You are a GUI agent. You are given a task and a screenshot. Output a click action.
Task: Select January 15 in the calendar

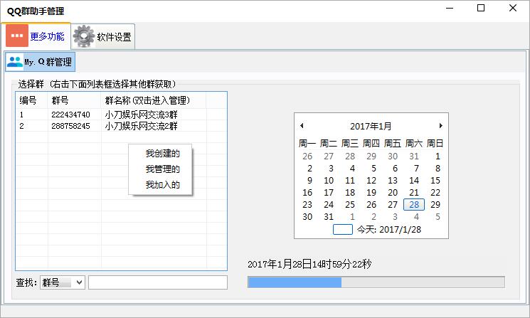(x=435, y=181)
